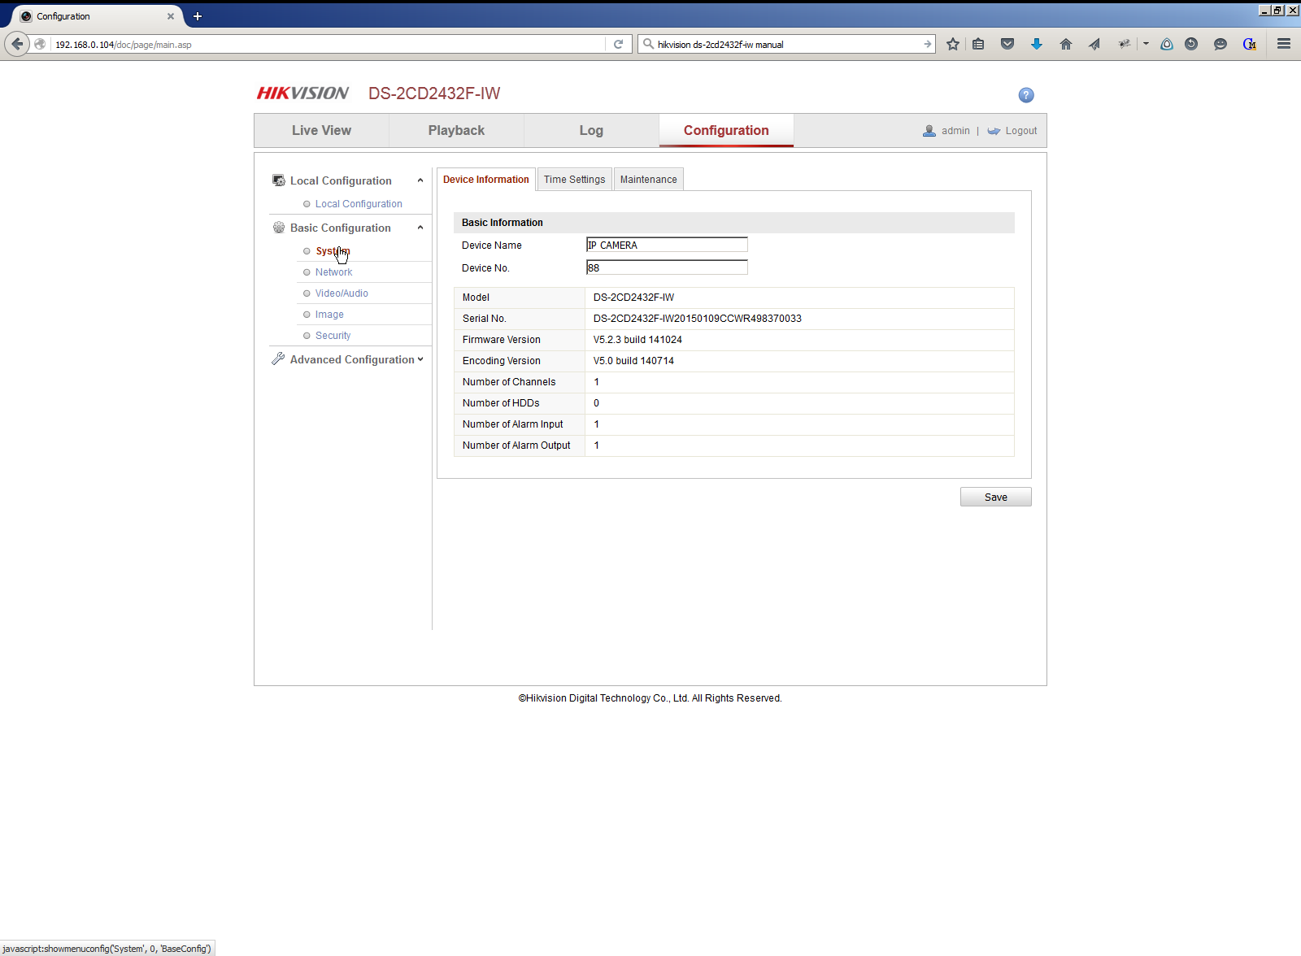Click the paper plane send icon
The width and height of the screenshot is (1301, 956).
pos(1094,44)
